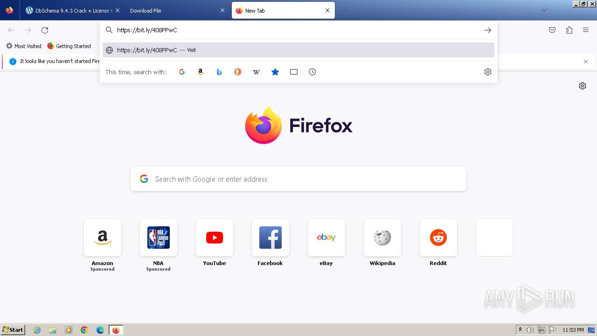Reload the current page
This screenshot has height=336, width=597.
tap(45, 30)
